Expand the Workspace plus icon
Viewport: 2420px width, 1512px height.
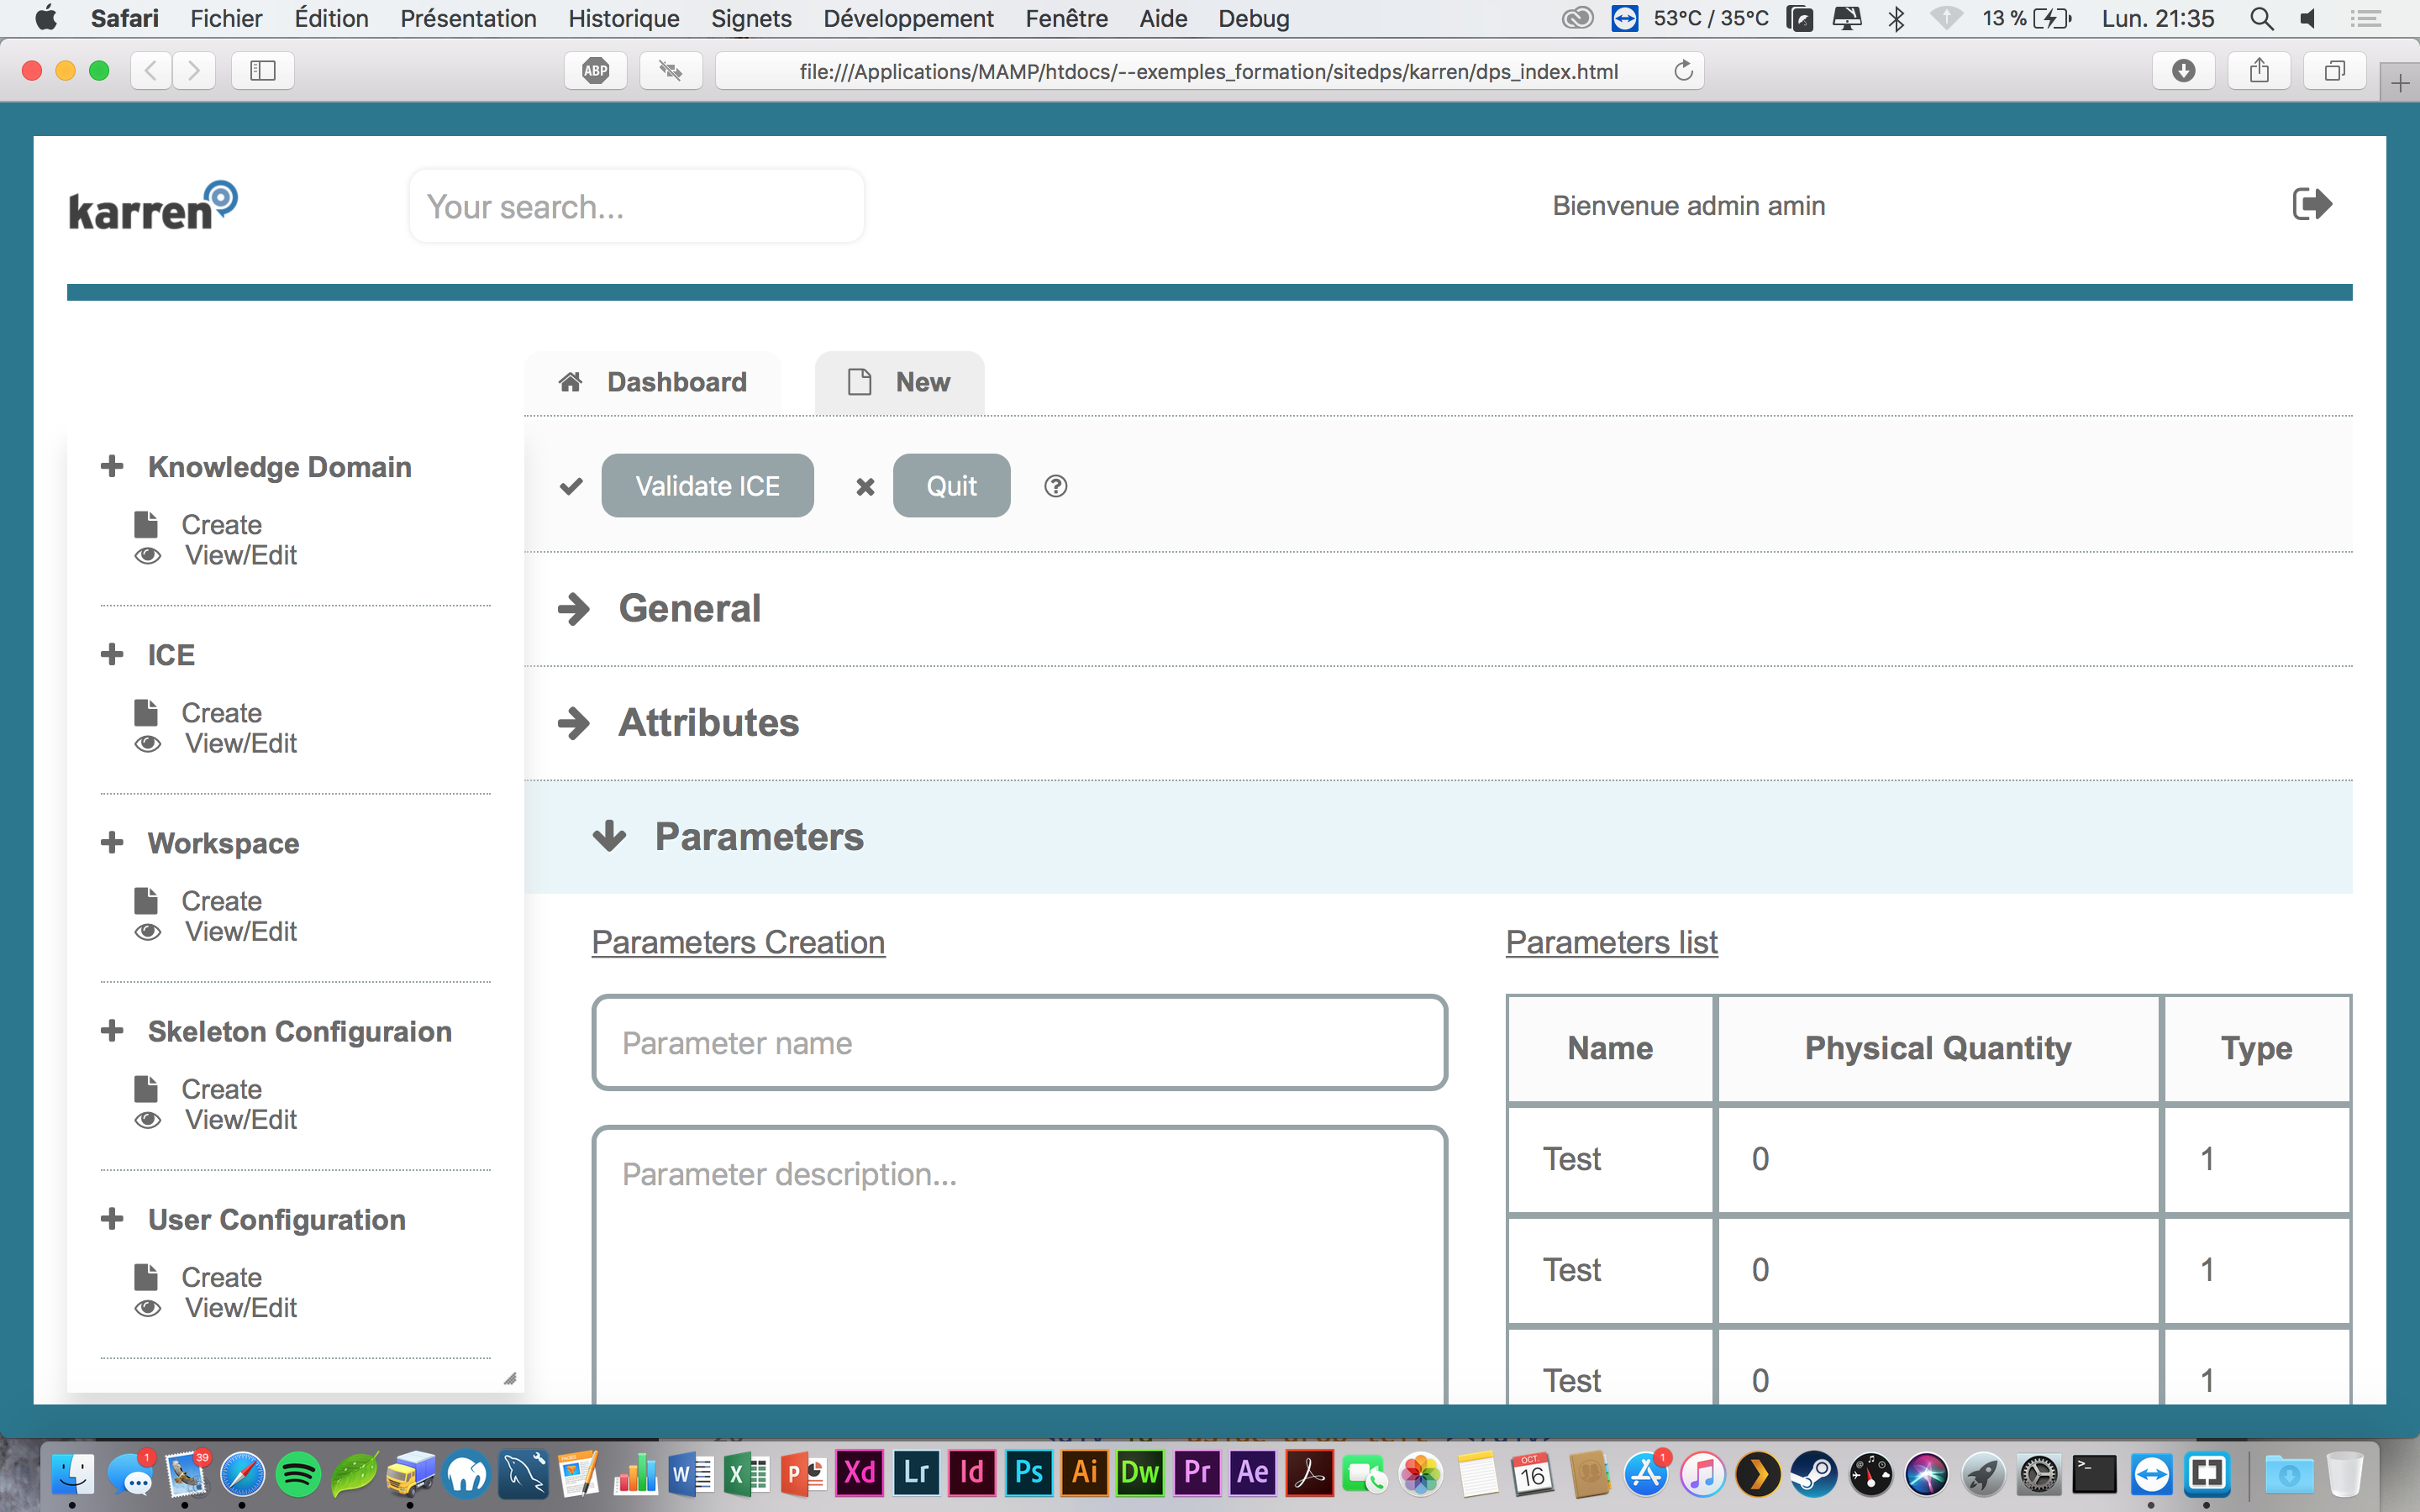112,842
